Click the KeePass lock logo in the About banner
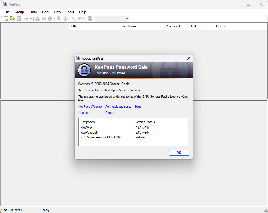 [84, 70]
